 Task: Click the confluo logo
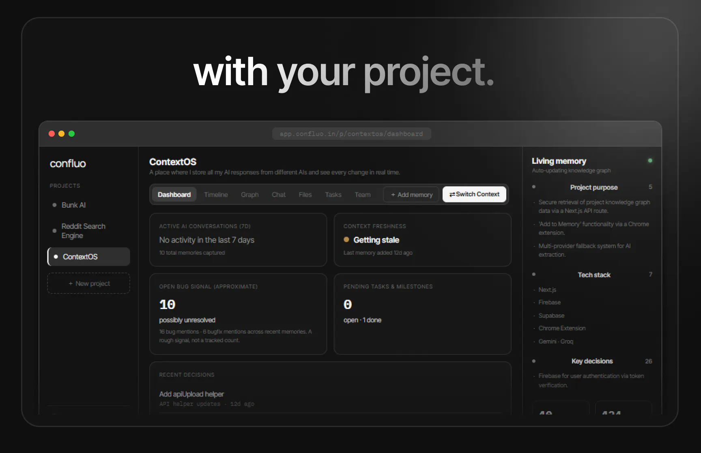[x=68, y=164]
